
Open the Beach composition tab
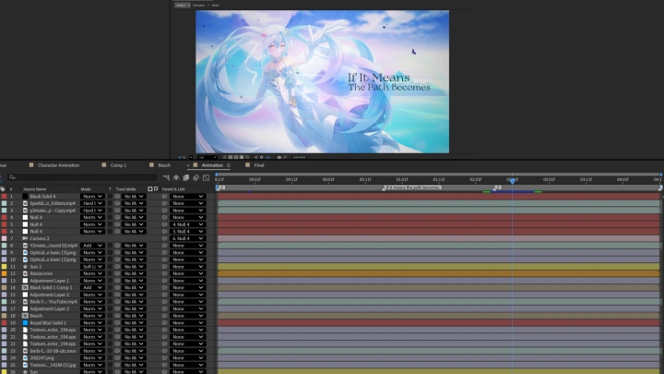(x=164, y=164)
